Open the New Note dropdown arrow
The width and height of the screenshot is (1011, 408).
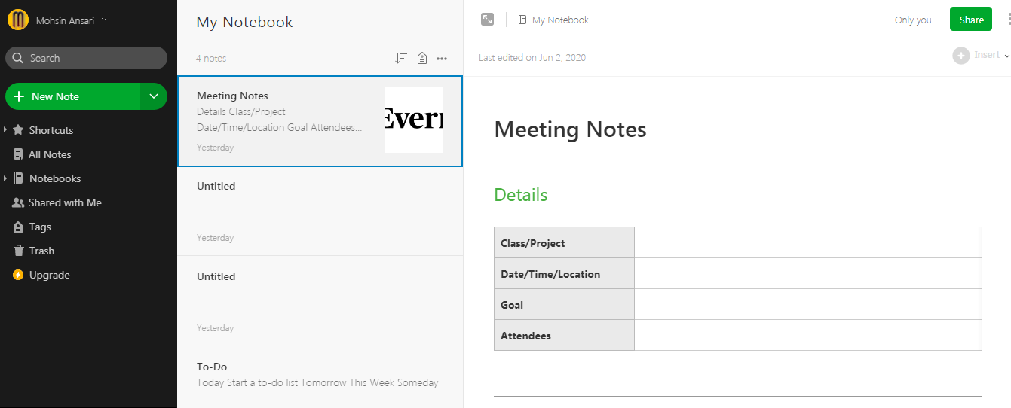[154, 96]
